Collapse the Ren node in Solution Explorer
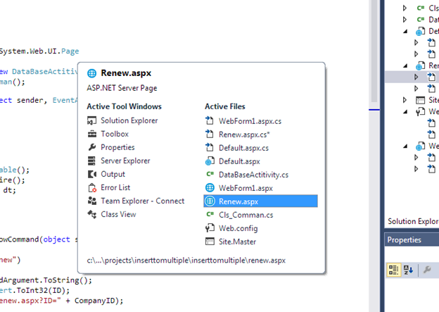439x312 pixels. (x=405, y=66)
